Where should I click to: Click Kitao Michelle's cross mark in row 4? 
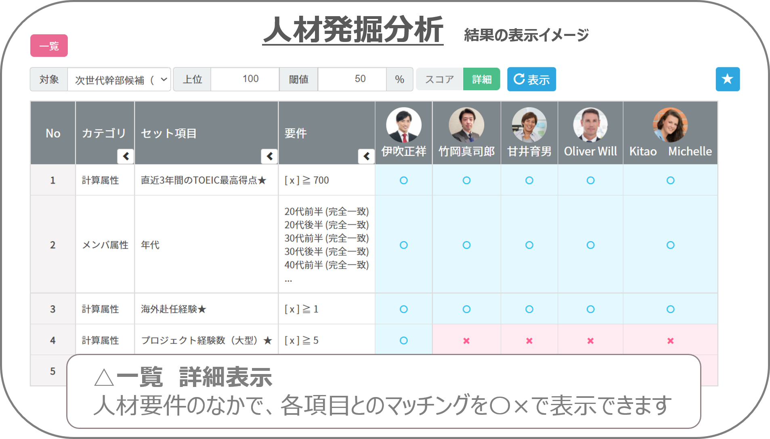[x=670, y=341]
